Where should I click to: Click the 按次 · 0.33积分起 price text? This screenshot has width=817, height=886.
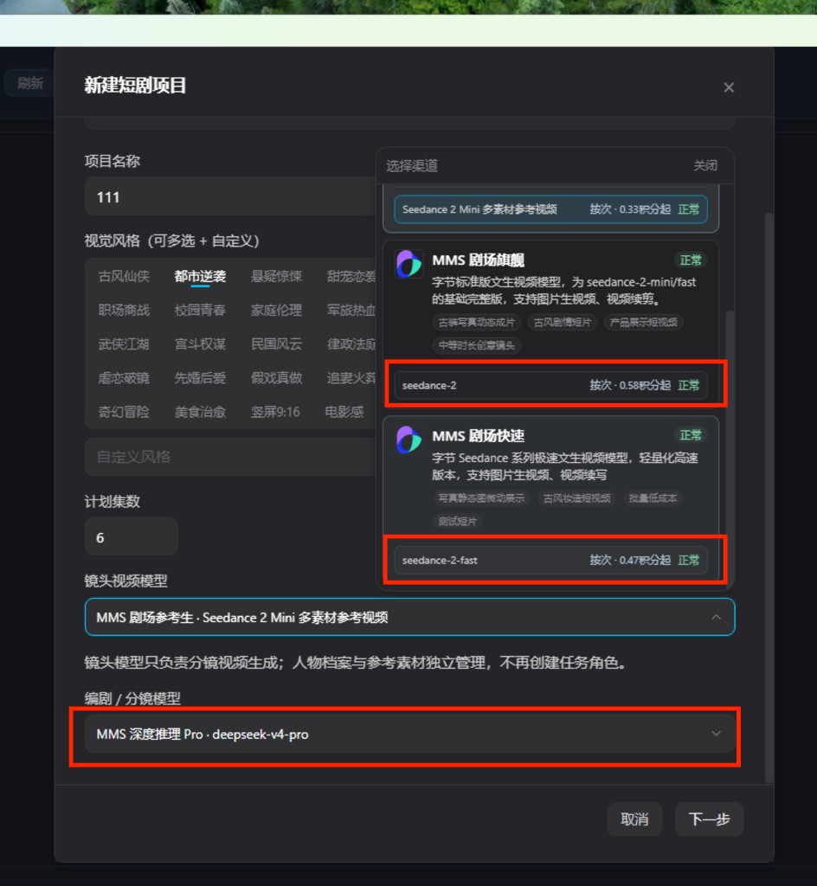[x=630, y=209]
